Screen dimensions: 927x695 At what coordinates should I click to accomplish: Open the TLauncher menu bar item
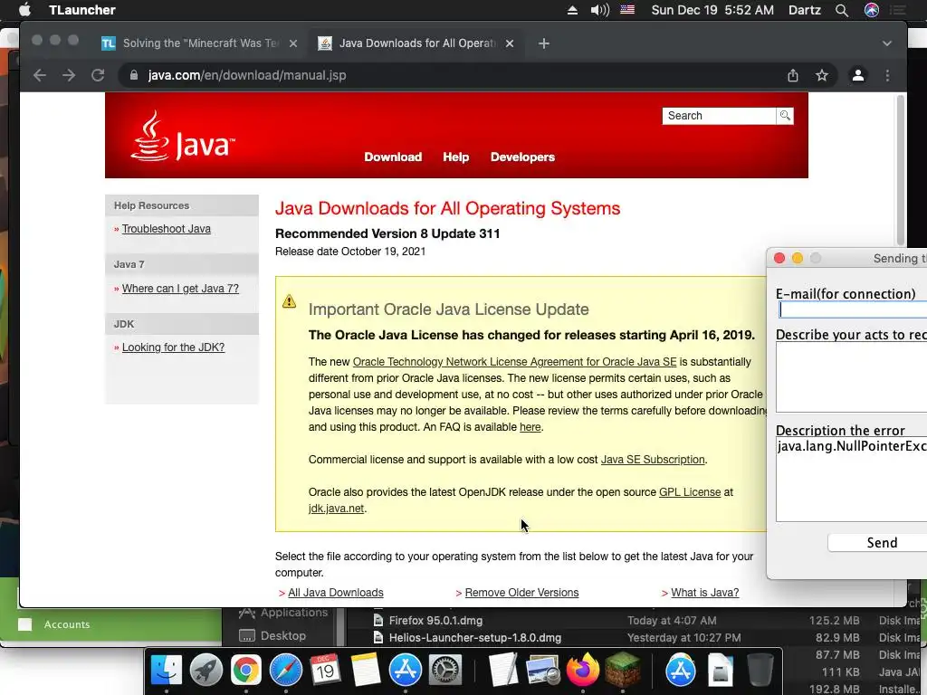(82, 10)
